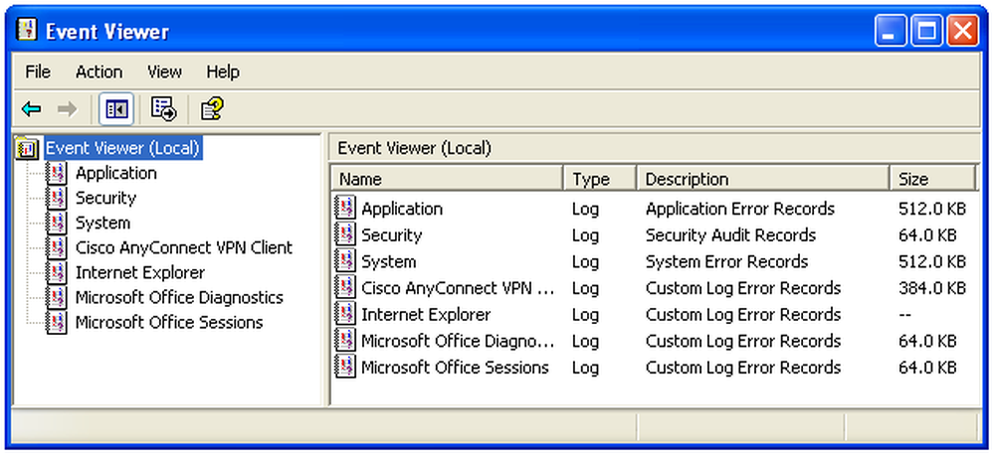The image size is (995, 456).
Task: Click the Type column header
Action: click(600, 179)
